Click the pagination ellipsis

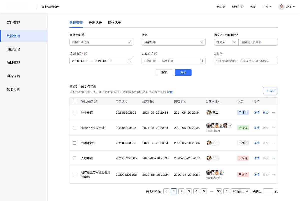[211, 191]
